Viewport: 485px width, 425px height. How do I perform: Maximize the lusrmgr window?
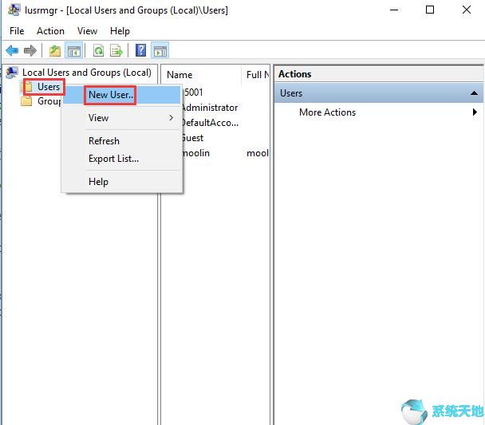pyautogui.click(x=430, y=10)
